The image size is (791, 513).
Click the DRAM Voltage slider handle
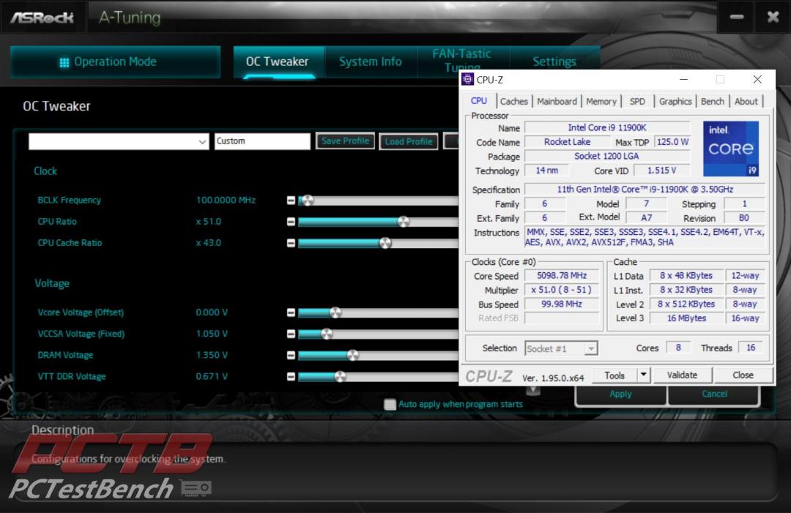[352, 356]
